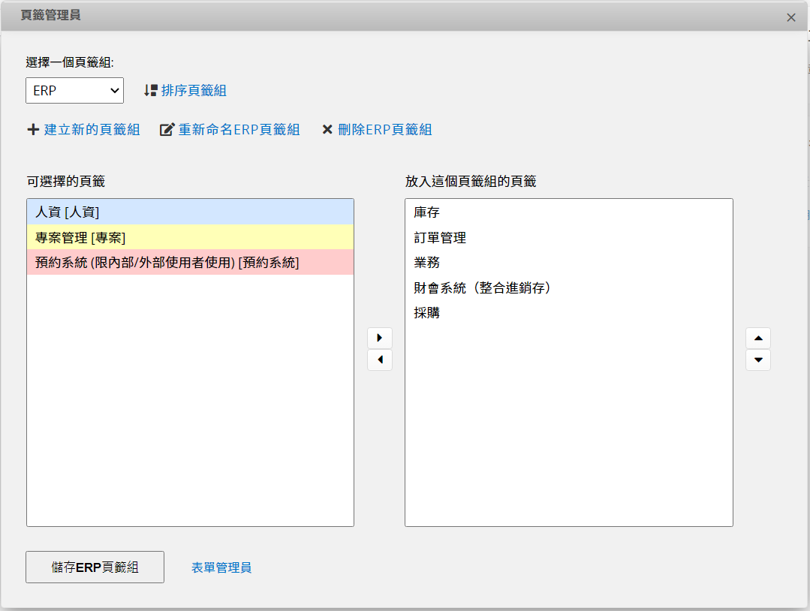Screen dimensions: 810x611
Task: Select 業務 in the group's tab list
Action: [569, 263]
